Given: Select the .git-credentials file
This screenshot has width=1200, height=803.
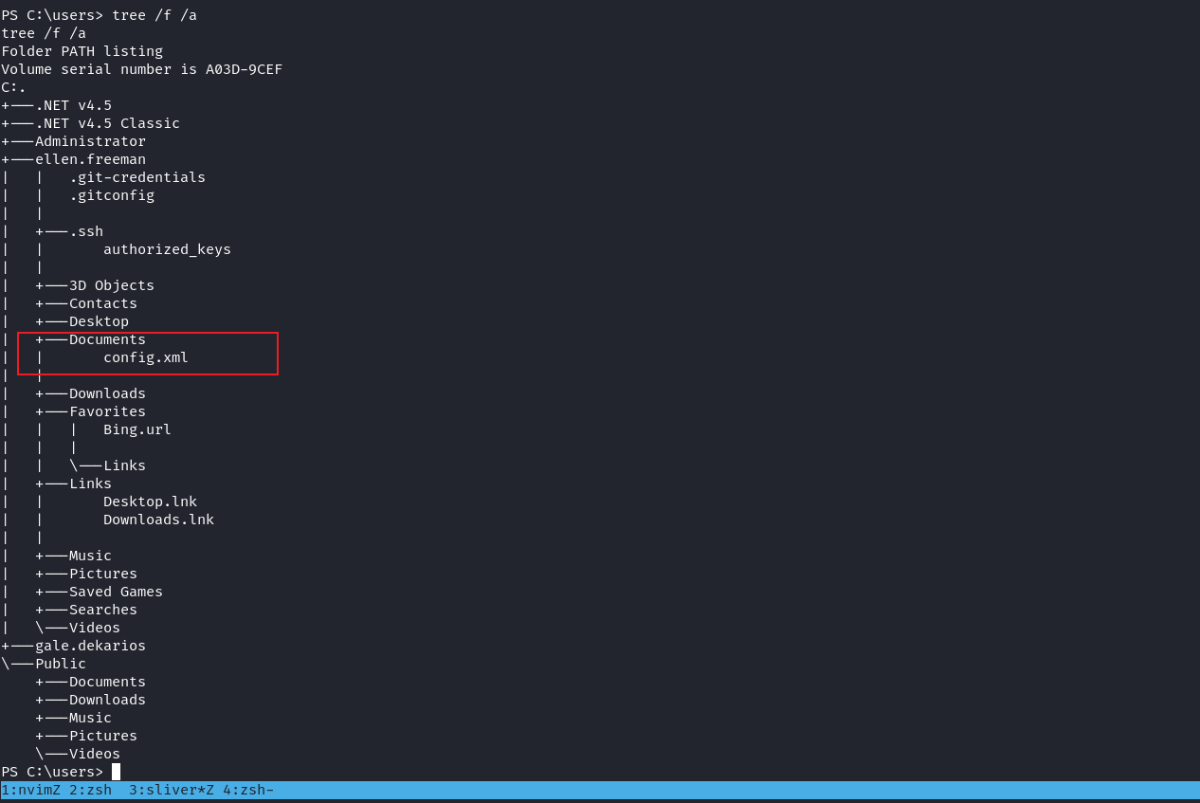Looking at the screenshot, I should click(136, 176).
